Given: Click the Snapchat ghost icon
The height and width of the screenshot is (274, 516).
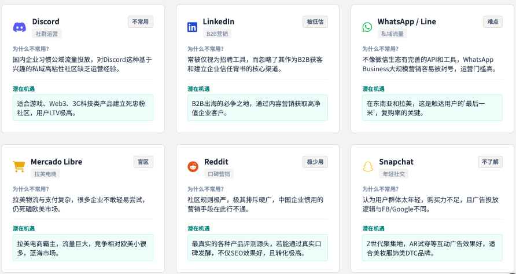Looking at the screenshot, I should click(367, 167).
